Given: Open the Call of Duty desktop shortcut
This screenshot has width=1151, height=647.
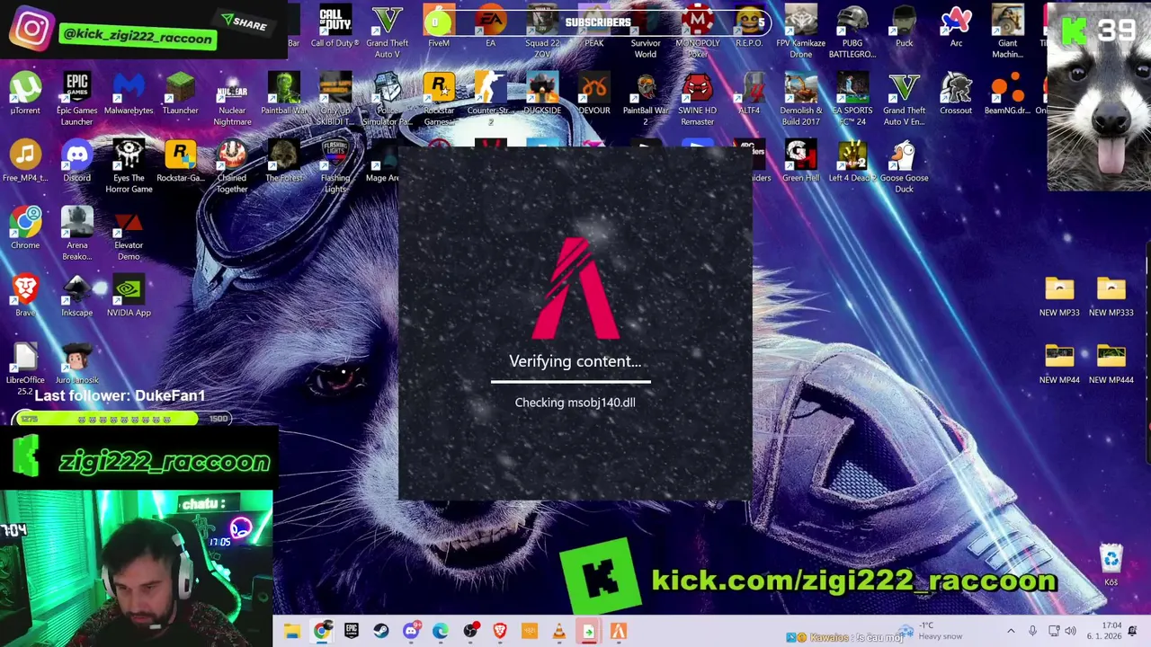Looking at the screenshot, I should pos(335,27).
